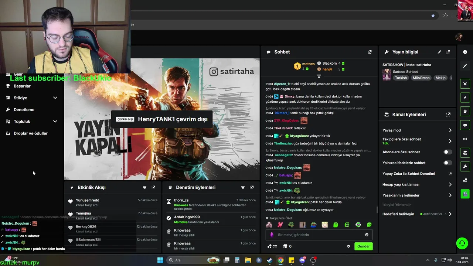This screenshot has width=473, height=266.
Task: Select the Turkish tag
Action: 401,78
